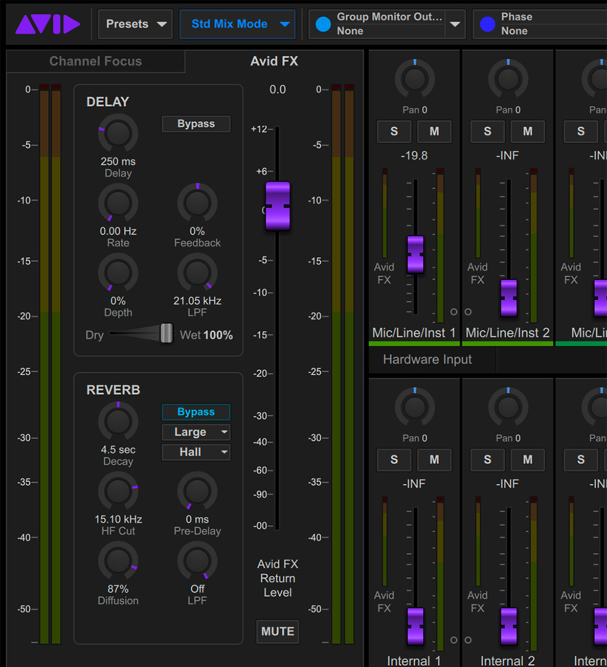Click the Delay Feedback knob

197,203
